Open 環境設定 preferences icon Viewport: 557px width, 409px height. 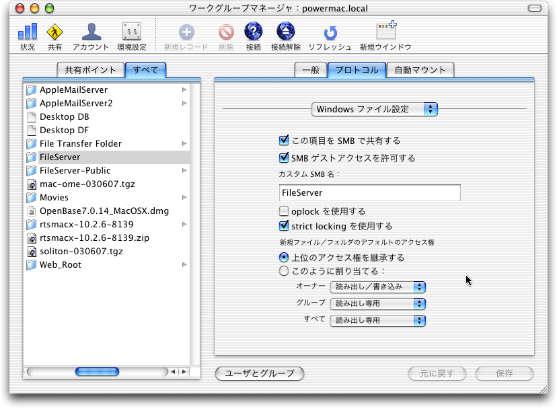131,32
